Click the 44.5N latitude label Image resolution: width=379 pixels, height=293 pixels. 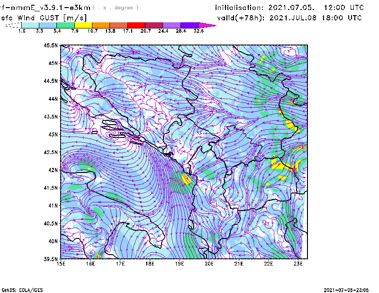coord(51,81)
